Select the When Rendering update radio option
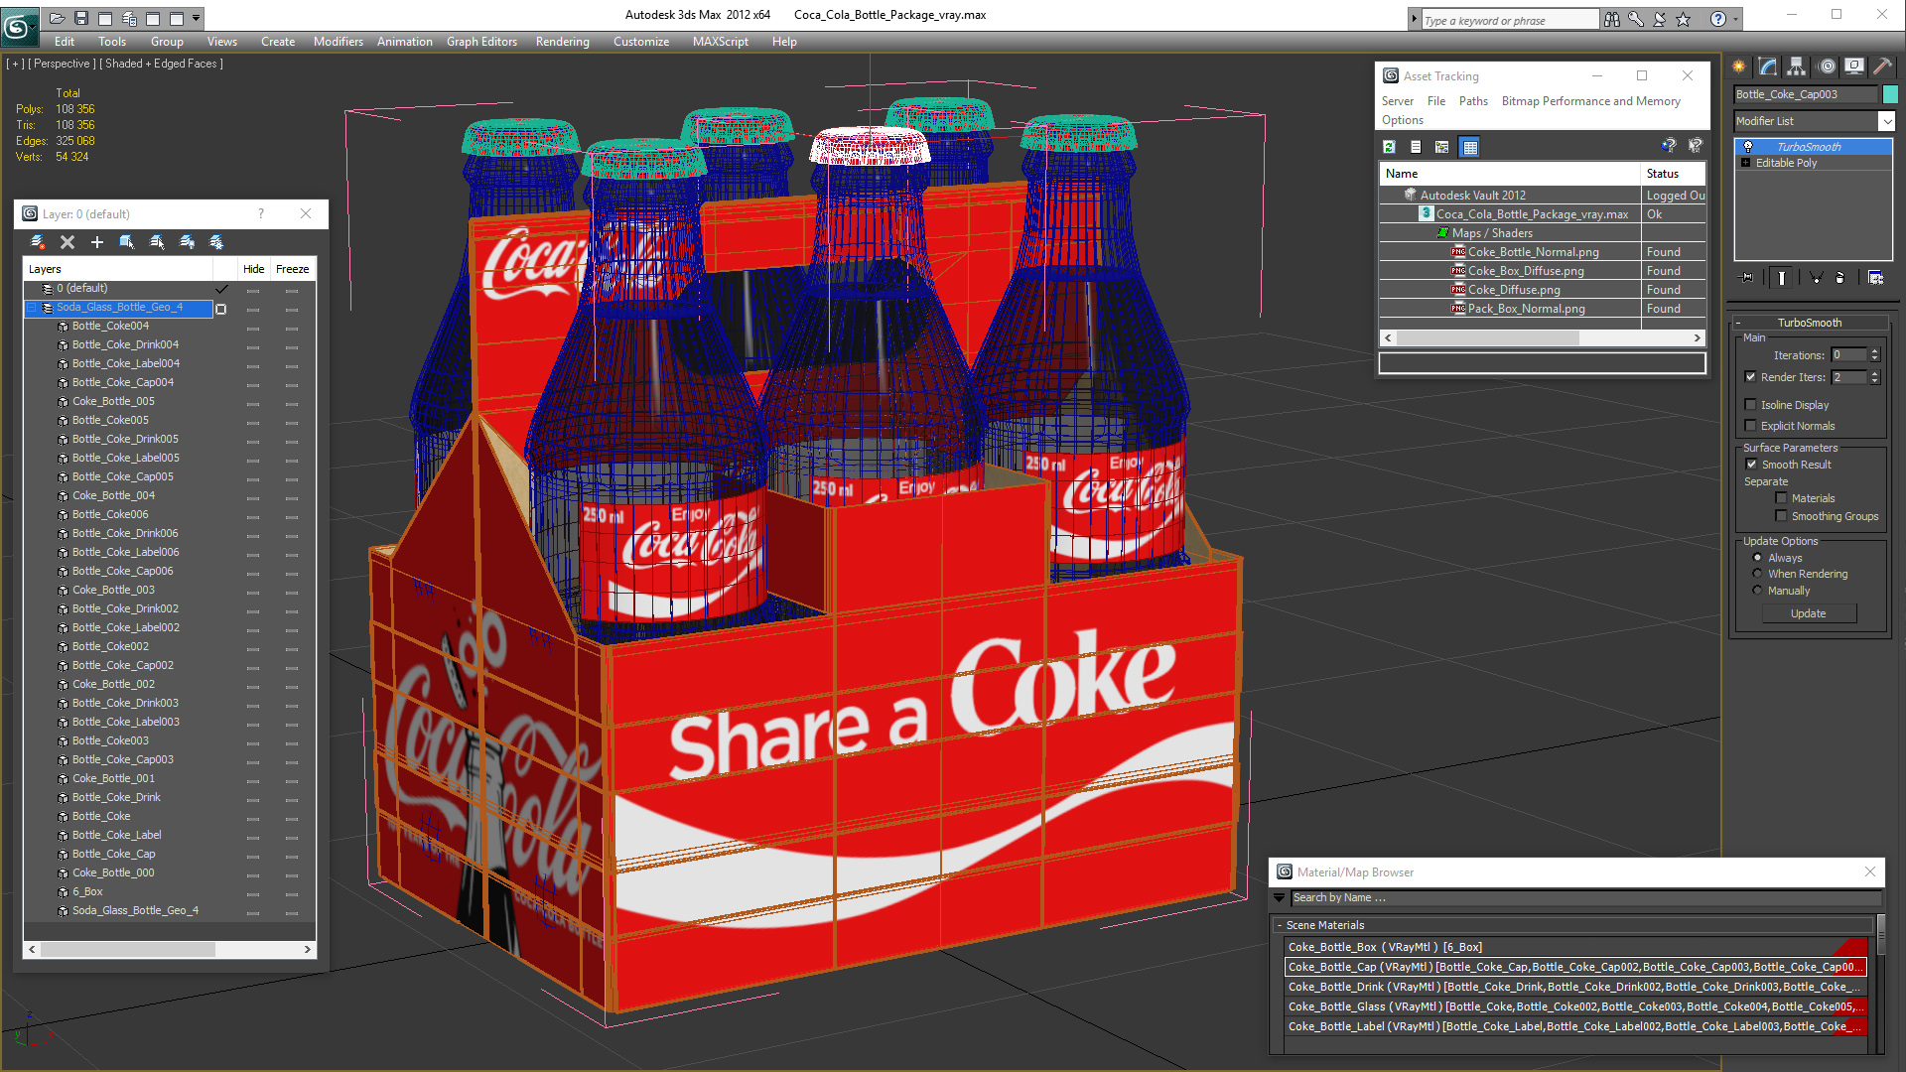The image size is (1906, 1072). 1757,574
